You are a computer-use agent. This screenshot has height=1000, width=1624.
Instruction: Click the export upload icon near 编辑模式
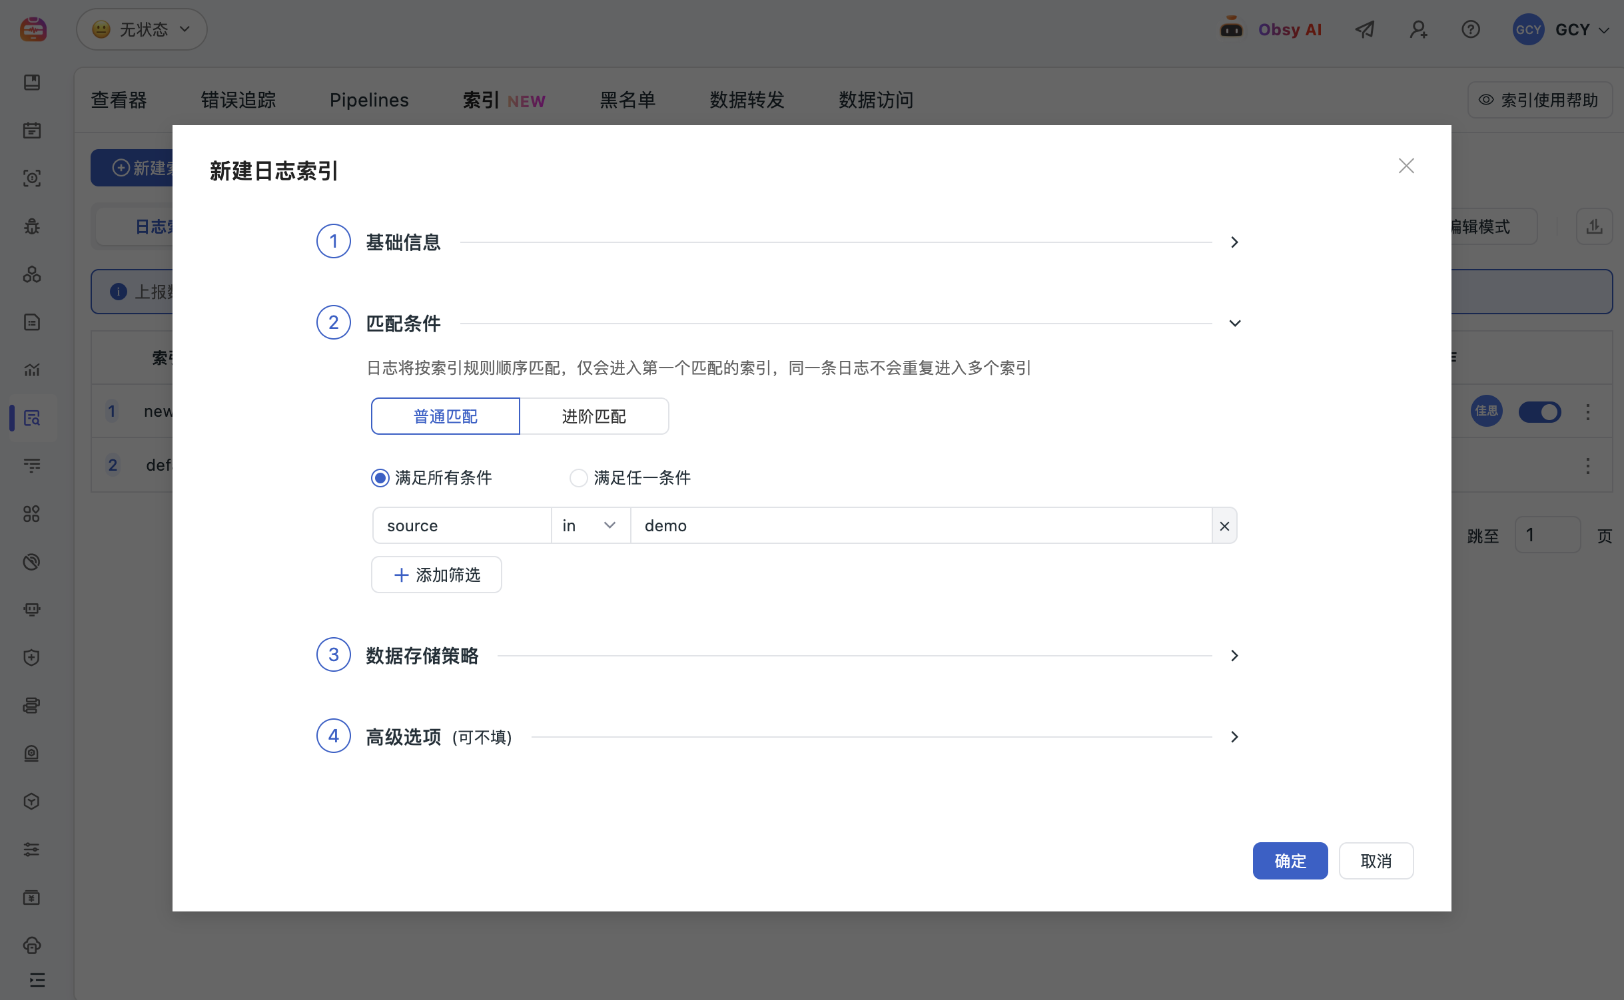point(1594,226)
